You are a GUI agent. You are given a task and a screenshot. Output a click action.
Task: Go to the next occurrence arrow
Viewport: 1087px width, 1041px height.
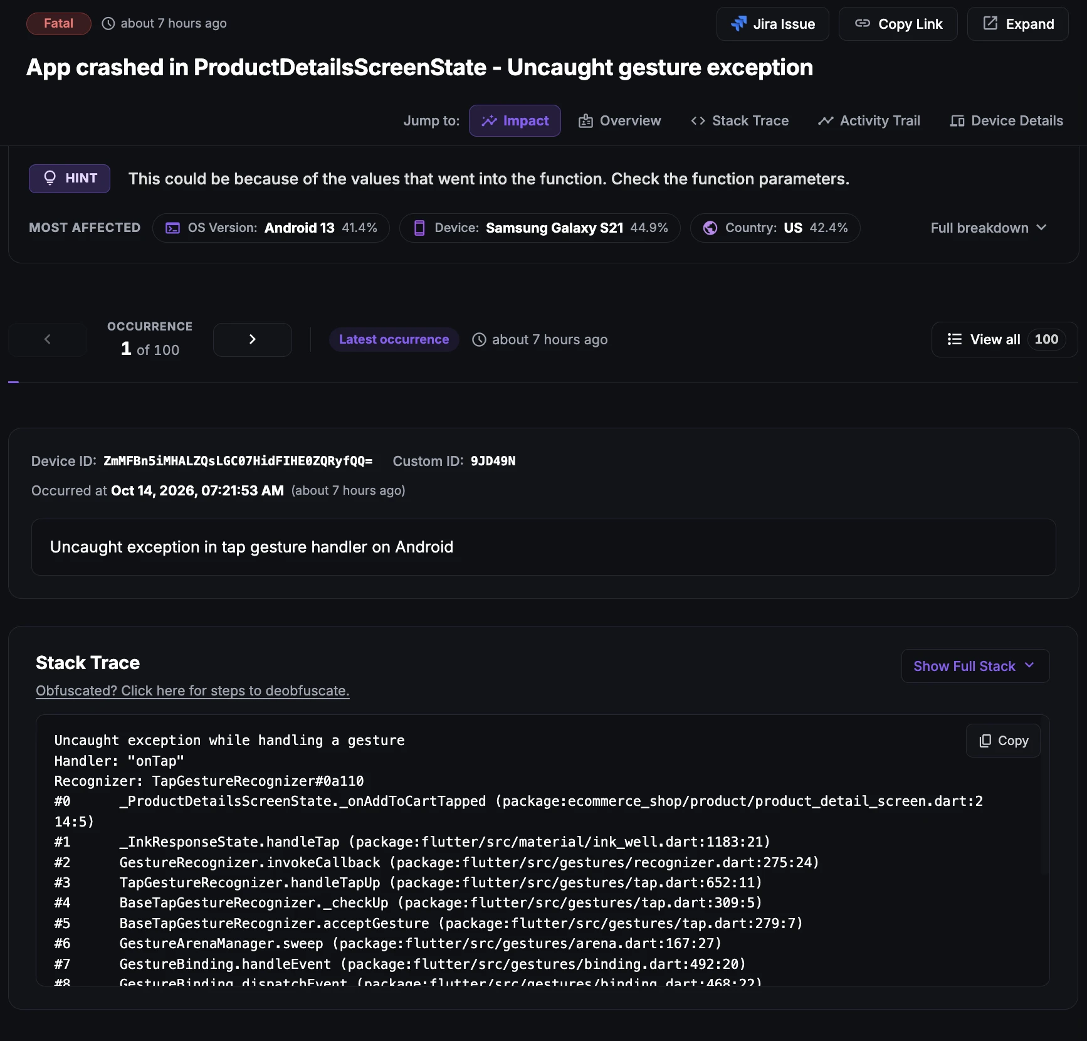pyautogui.click(x=252, y=339)
